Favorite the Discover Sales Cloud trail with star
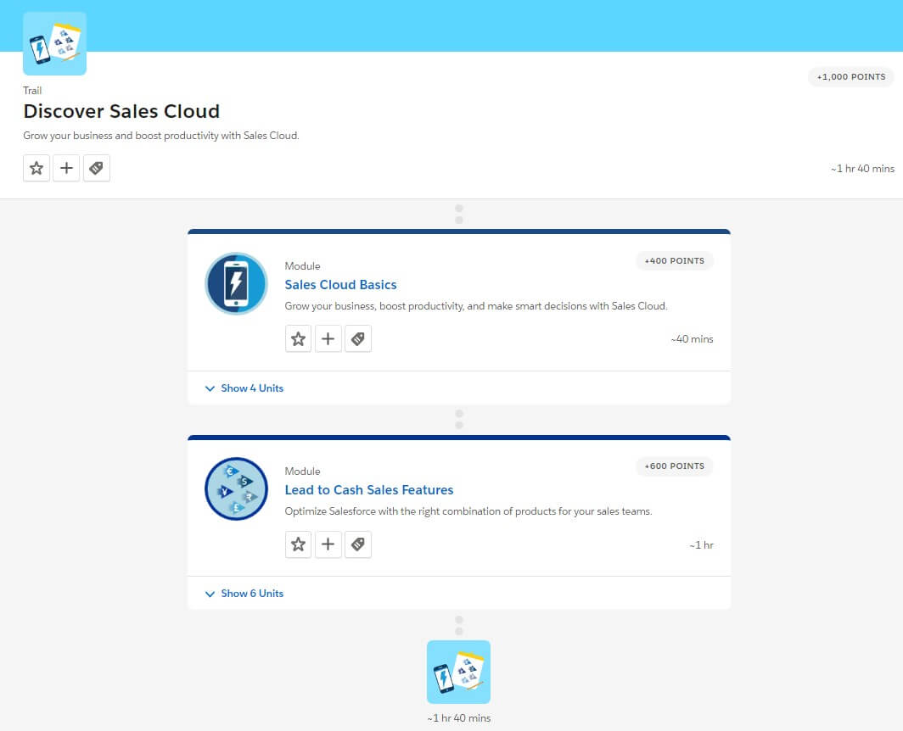Screen dimensions: 903x731 click(x=36, y=168)
